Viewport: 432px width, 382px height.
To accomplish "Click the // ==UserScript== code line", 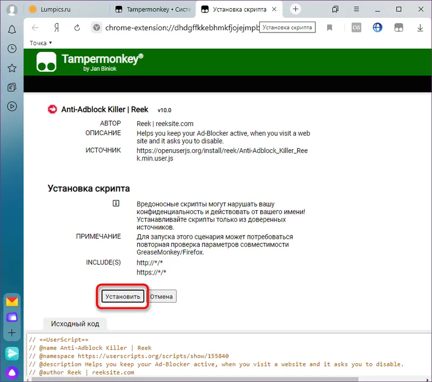I will (59, 339).
